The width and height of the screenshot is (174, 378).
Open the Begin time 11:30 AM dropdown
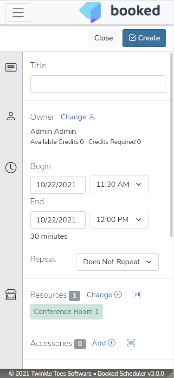[119, 184]
